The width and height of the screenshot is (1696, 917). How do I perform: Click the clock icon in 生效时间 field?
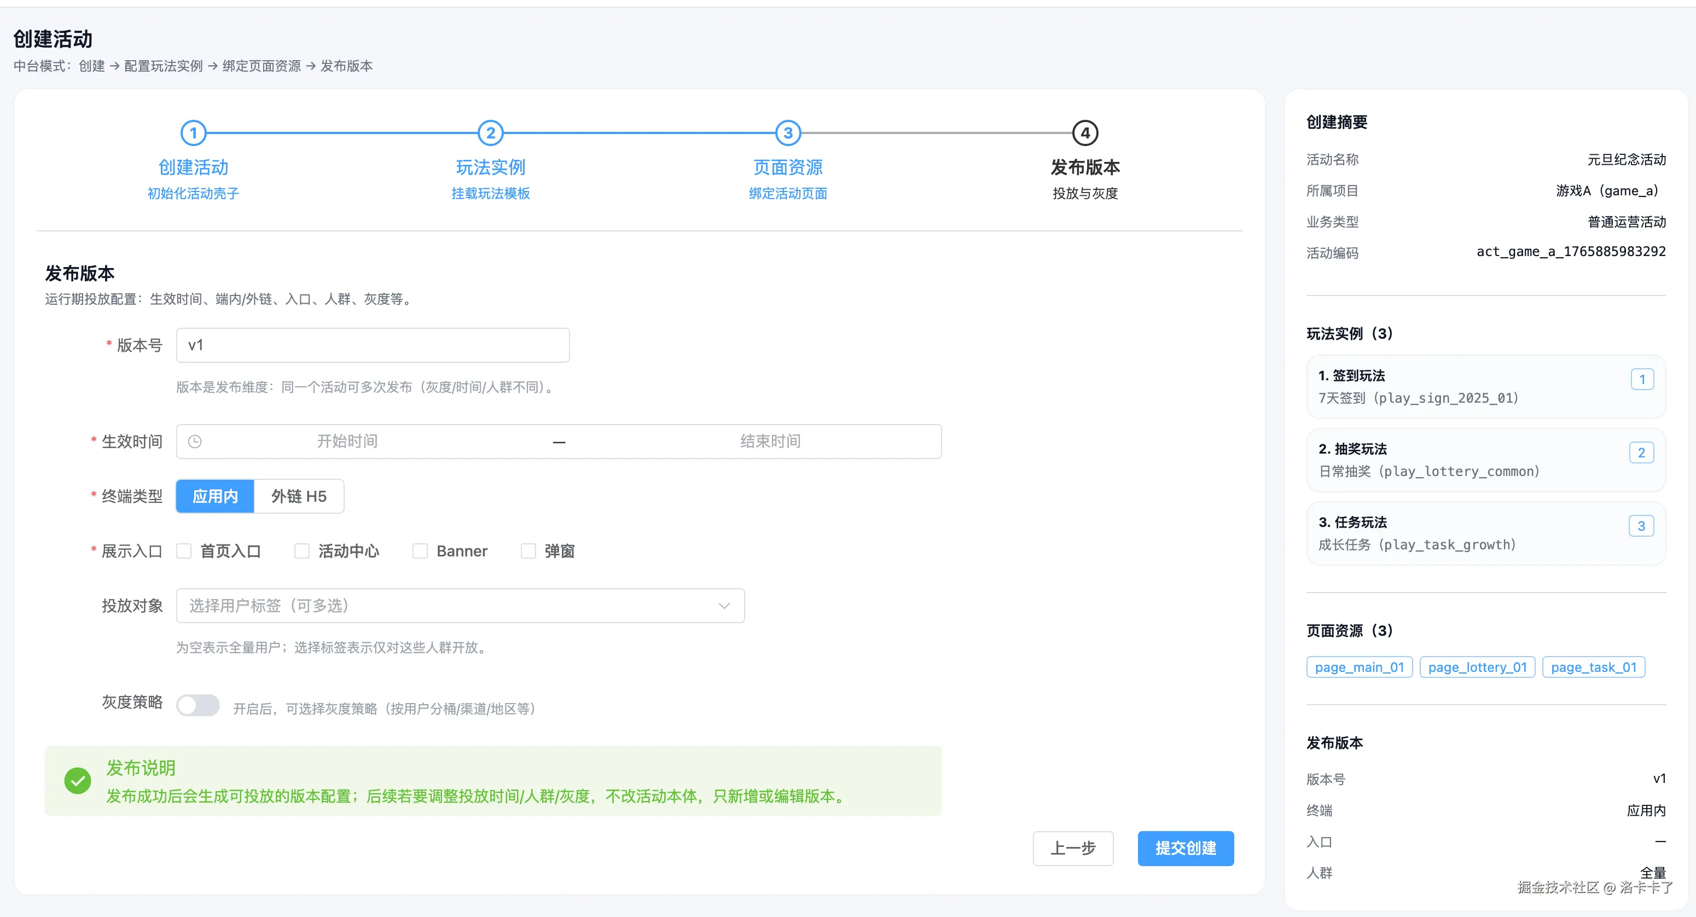(195, 442)
